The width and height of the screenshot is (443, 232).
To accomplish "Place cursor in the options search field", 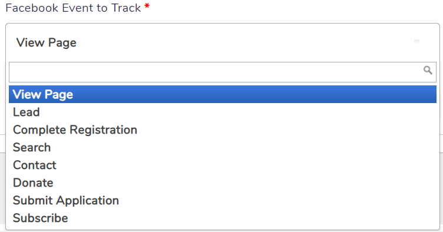I will (223, 72).
